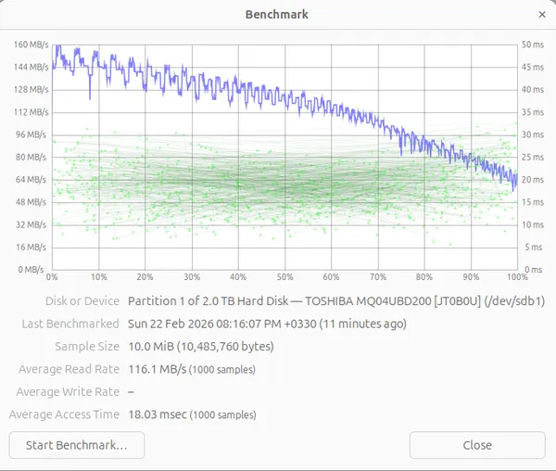The width and height of the screenshot is (556, 471).
Task: Click the 50% x-axis label
Action: (285, 277)
